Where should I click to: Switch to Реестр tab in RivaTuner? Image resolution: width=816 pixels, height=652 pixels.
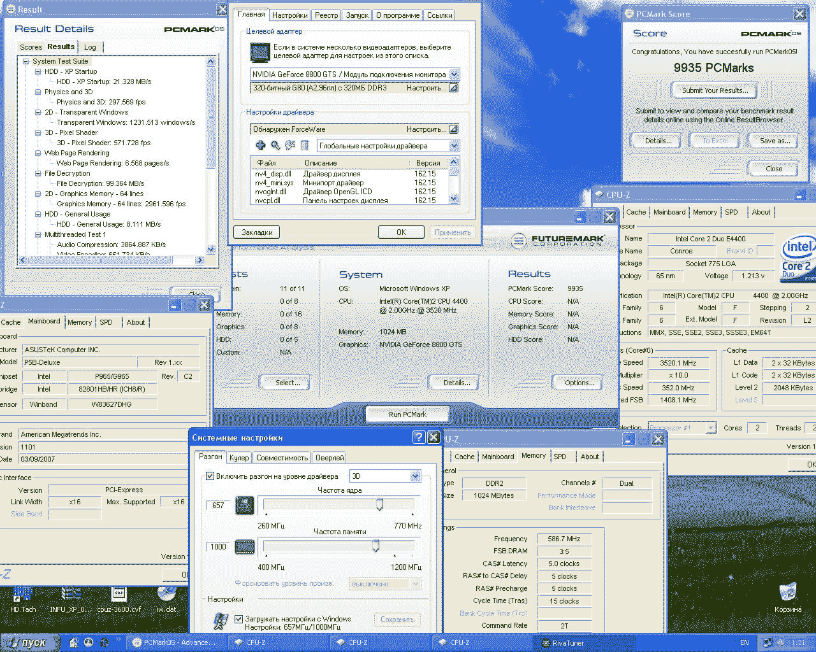coord(326,15)
